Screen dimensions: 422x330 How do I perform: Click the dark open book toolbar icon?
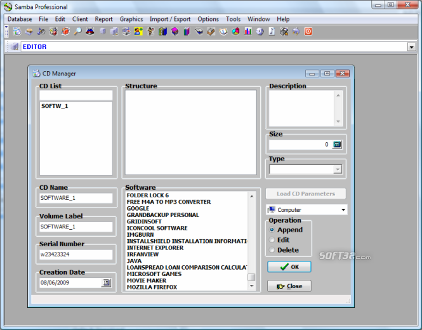click(x=199, y=32)
